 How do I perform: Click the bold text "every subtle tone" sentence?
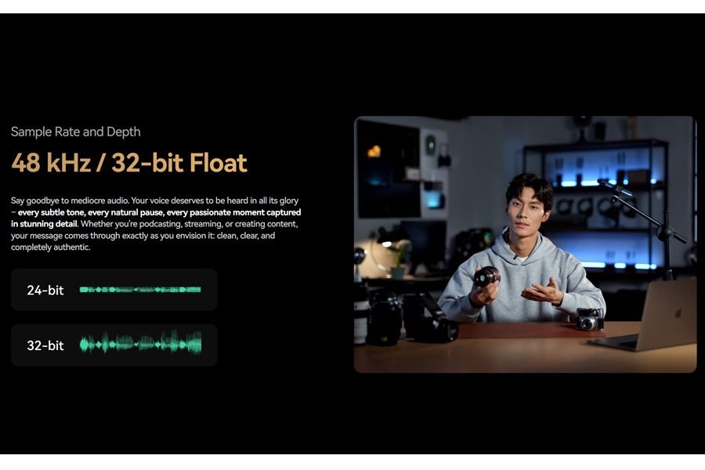[x=156, y=218]
